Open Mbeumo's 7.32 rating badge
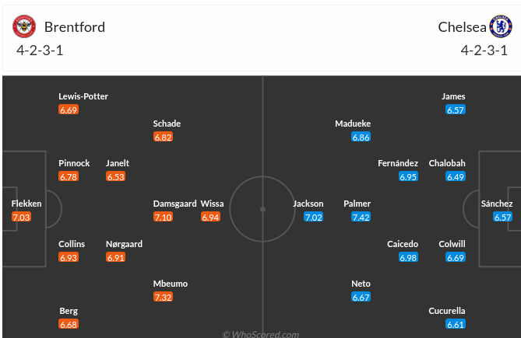The image size is (521, 338). coord(163,298)
